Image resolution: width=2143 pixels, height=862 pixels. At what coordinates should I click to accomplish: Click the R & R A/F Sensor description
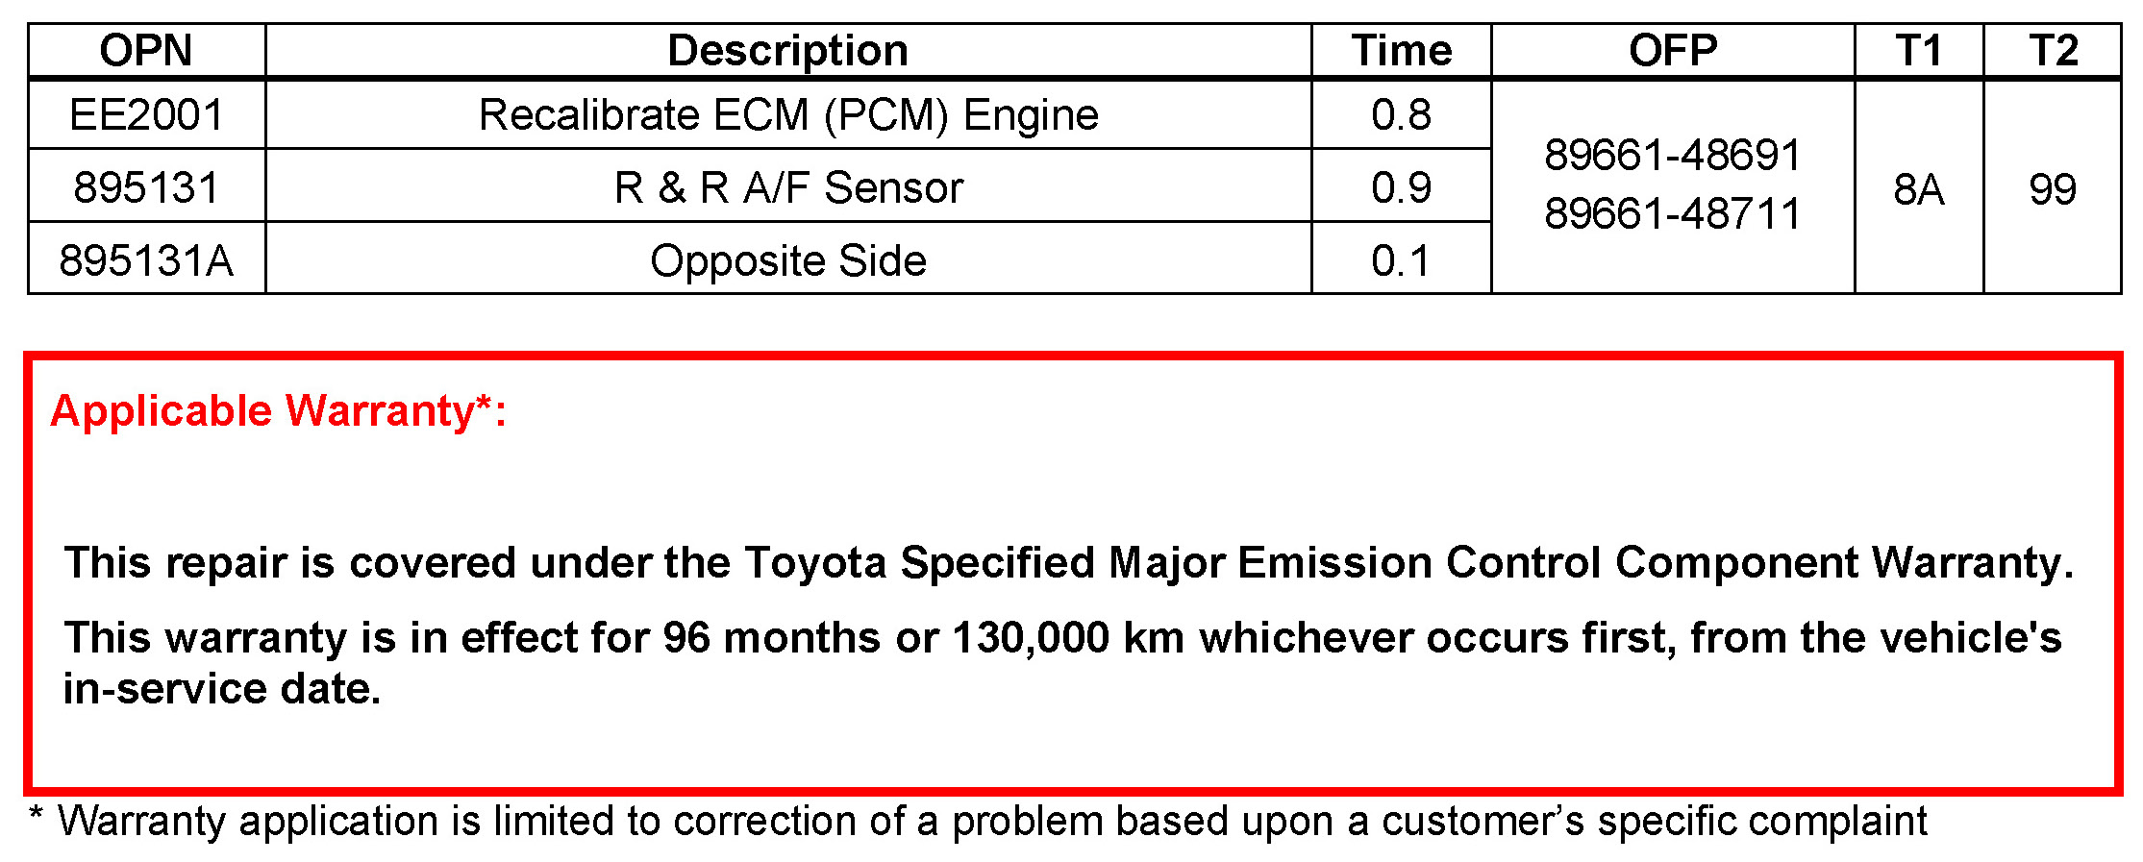pos(787,187)
